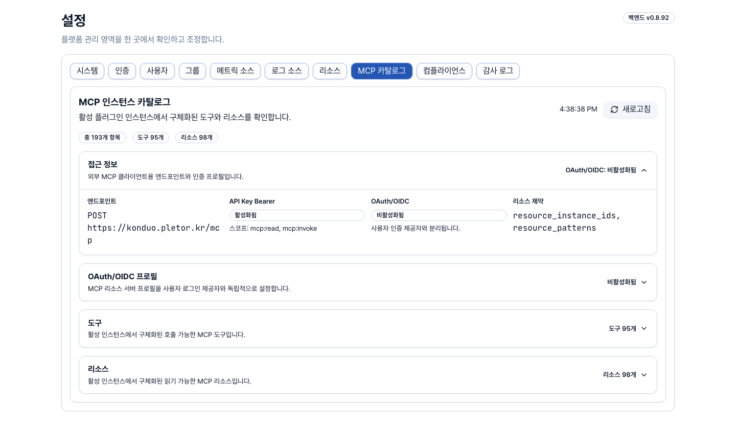Go to the 그룹 tab
Image resolution: width=736 pixels, height=424 pixels.
[192, 71]
